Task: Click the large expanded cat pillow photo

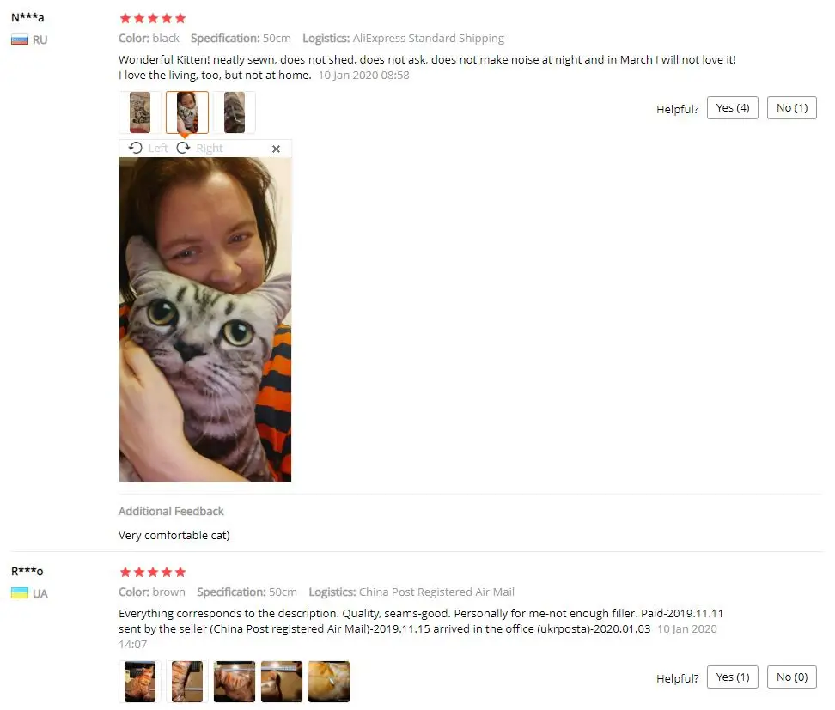Action: (205, 319)
